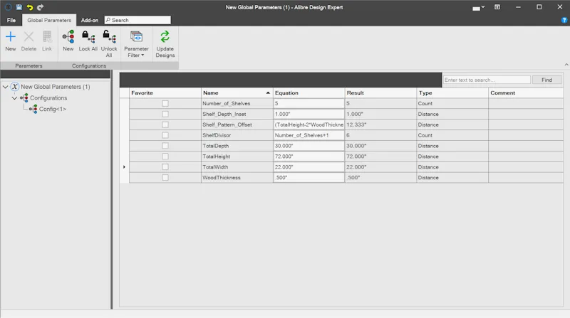Open the File menu

[11, 20]
